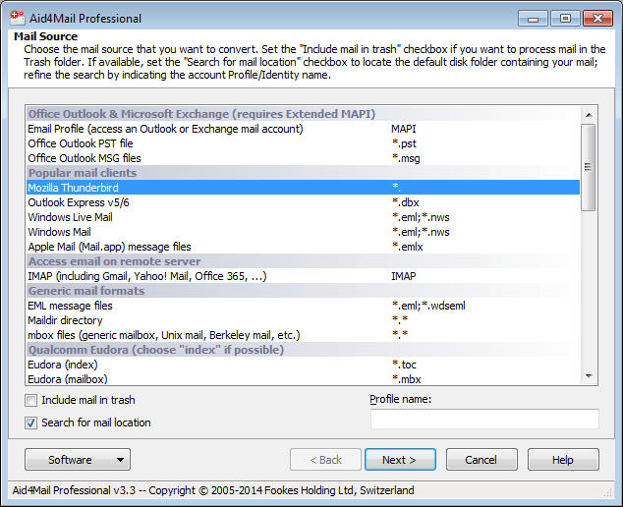This screenshot has height=507, width=623.
Task: Select mbox files generic mailbox entry
Action: tap(303, 334)
